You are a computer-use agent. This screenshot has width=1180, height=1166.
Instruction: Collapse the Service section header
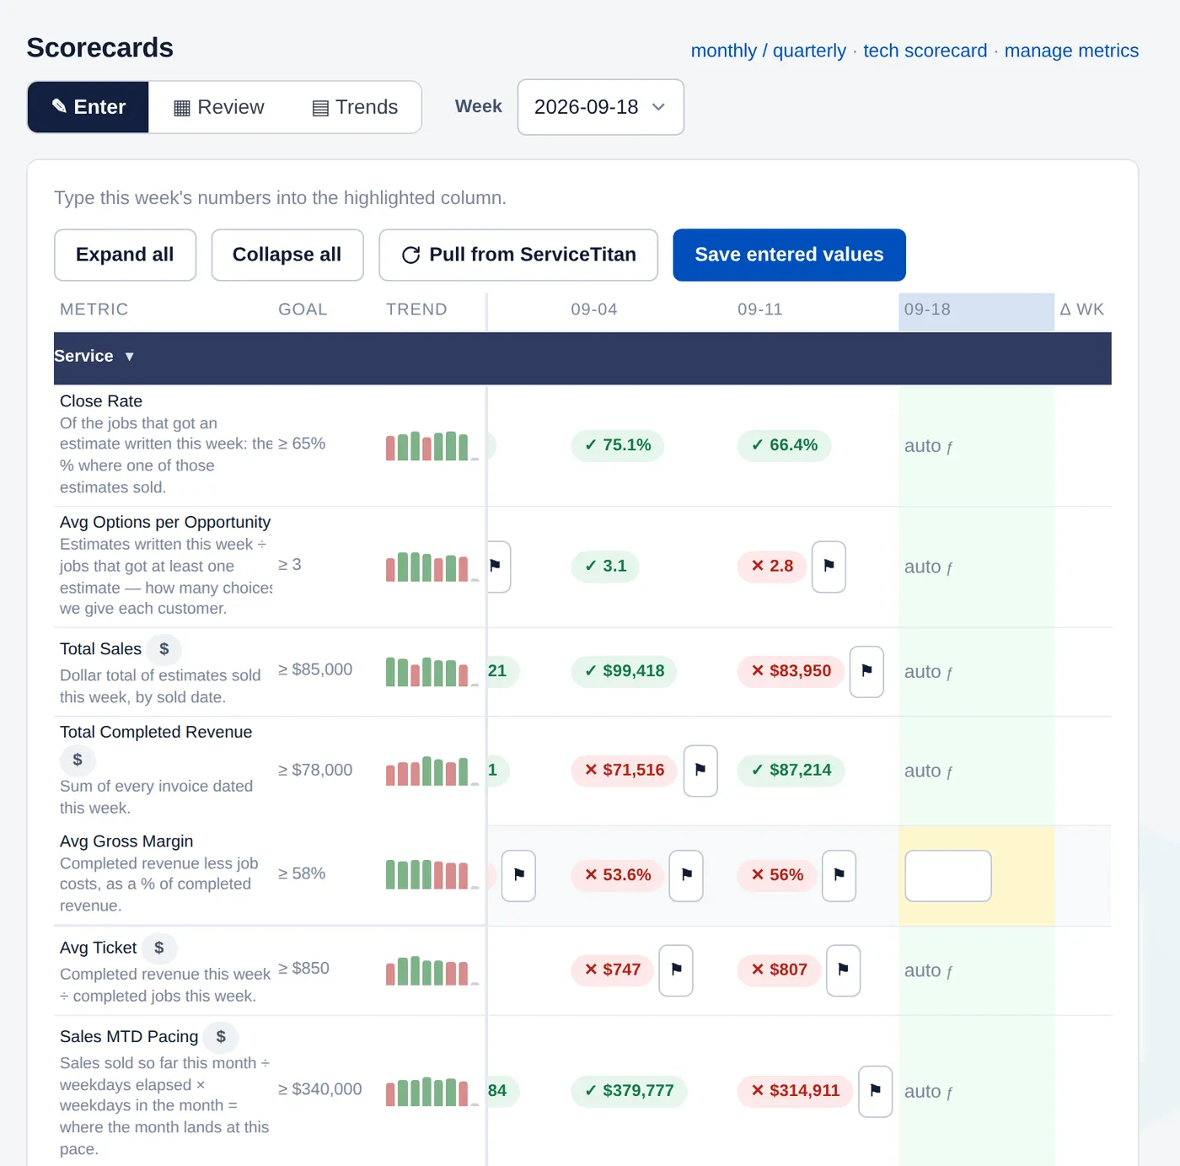(582, 357)
